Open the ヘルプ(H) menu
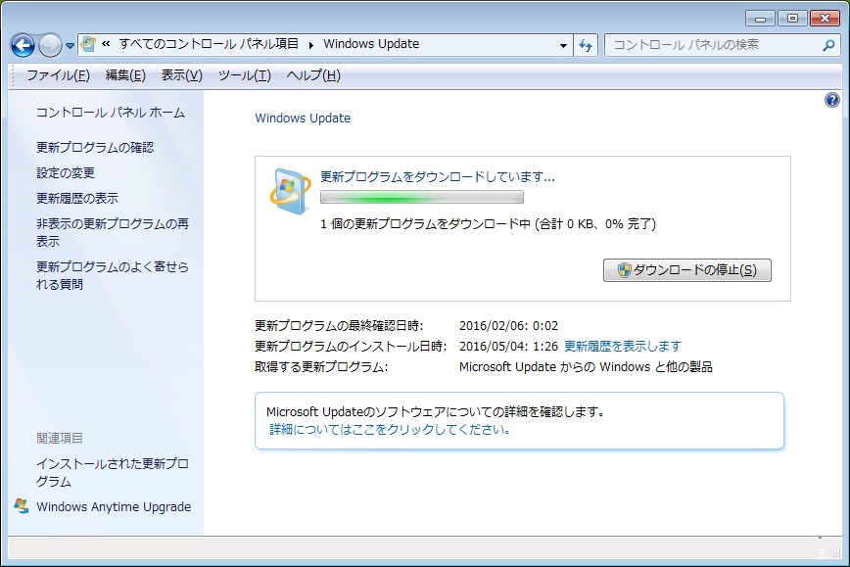The width and height of the screenshot is (850, 567). [x=313, y=75]
